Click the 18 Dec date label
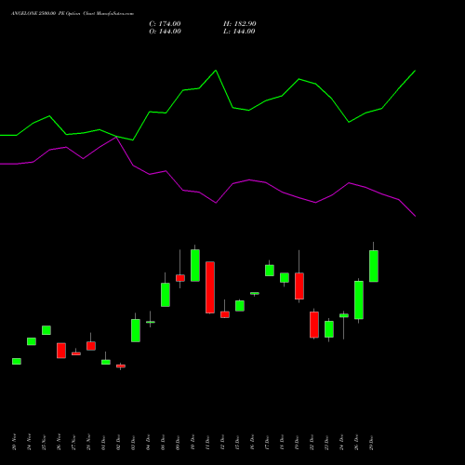 point(282,443)
